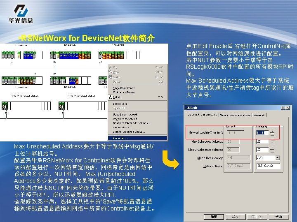Click the pending Max Unscheduled Address field
The image size is (297, 222).
262,150
